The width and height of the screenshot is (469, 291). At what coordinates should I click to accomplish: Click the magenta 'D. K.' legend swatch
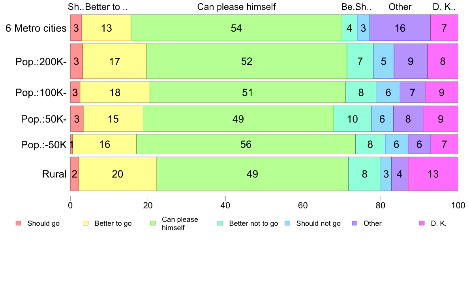422,223
